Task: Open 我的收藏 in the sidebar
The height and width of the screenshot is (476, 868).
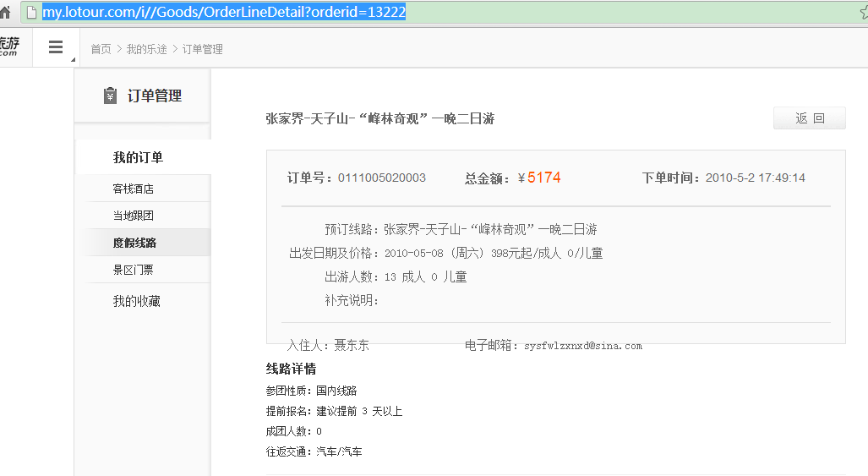Action: click(137, 301)
